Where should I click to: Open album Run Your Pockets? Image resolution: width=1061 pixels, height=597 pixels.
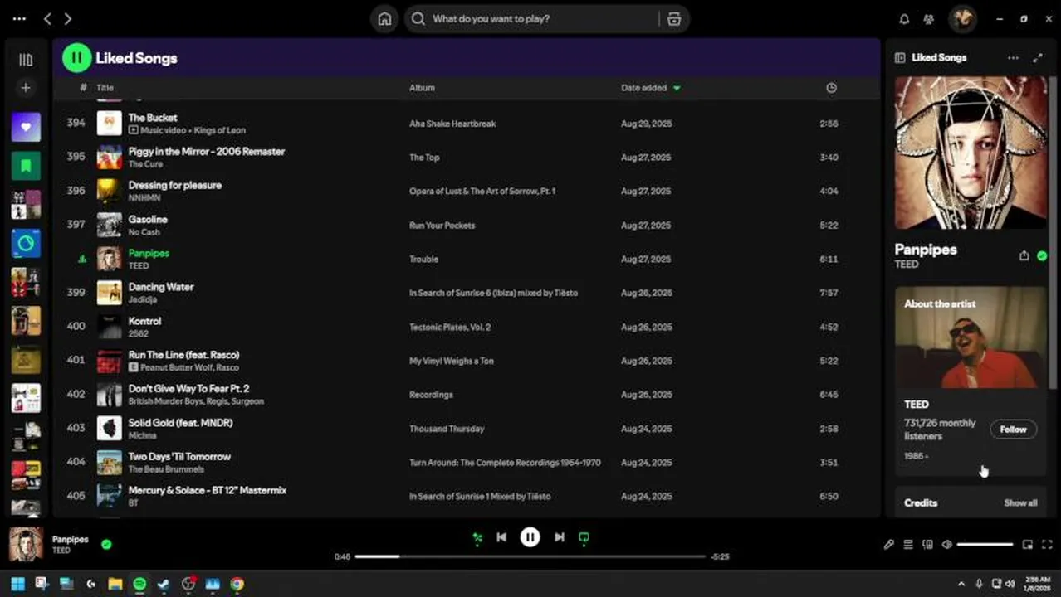coord(442,226)
